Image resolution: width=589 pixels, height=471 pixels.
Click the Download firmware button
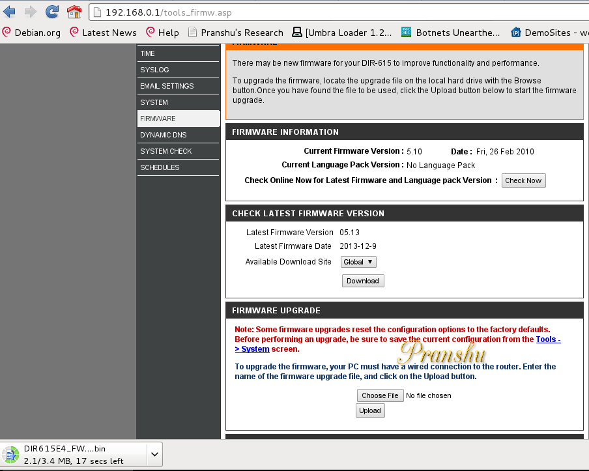tap(363, 281)
